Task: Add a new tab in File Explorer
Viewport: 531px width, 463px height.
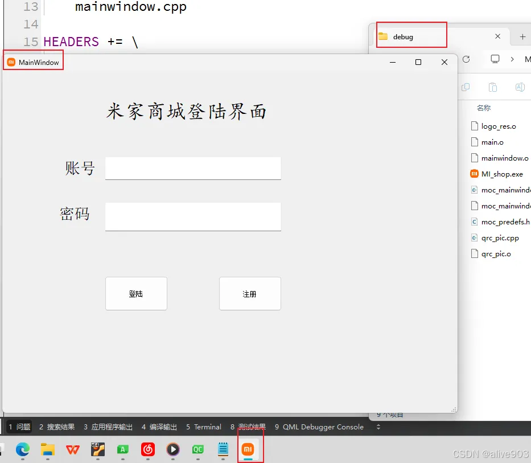Action: pos(522,36)
